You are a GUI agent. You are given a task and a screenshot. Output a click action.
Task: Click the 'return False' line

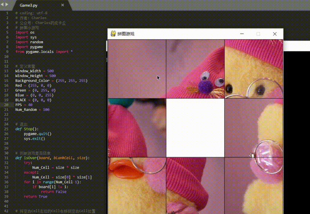[54, 192]
